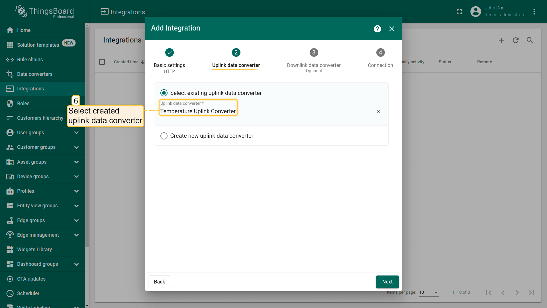Go to next page arrow
Viewport: 547px width, 308px height.
tap(517, 293)
